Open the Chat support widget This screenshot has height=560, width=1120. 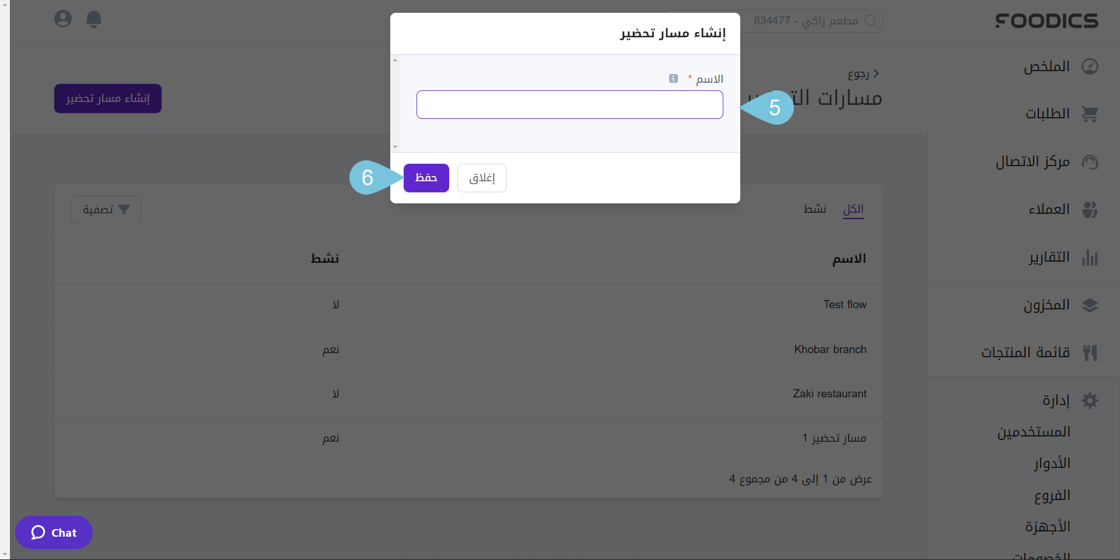coord(54,533)
